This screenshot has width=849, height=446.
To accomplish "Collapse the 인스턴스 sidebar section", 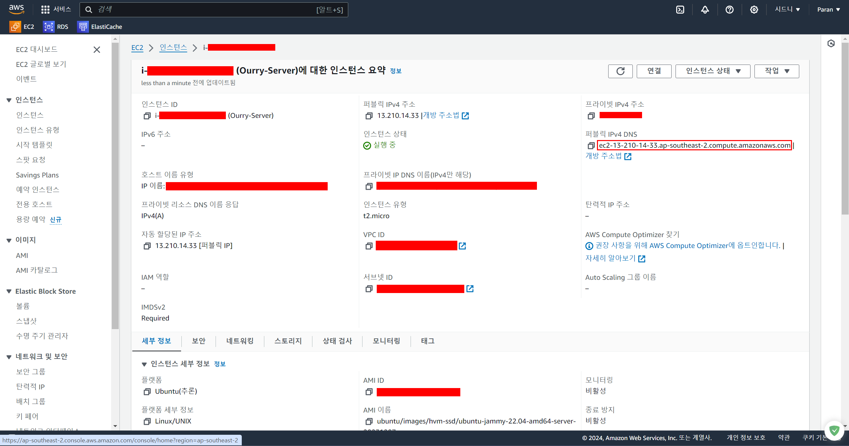I will (x=9, y=100).
